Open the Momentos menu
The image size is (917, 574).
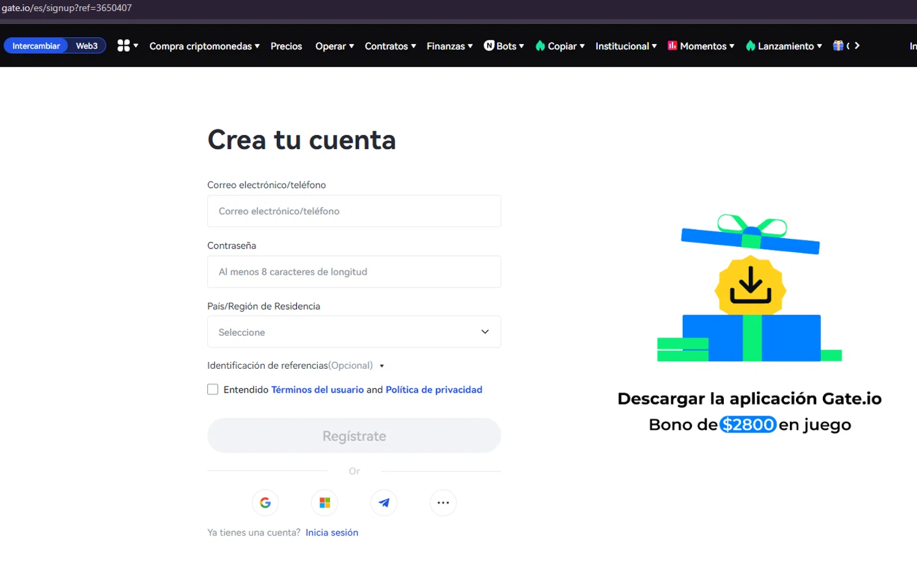point(701,46)
